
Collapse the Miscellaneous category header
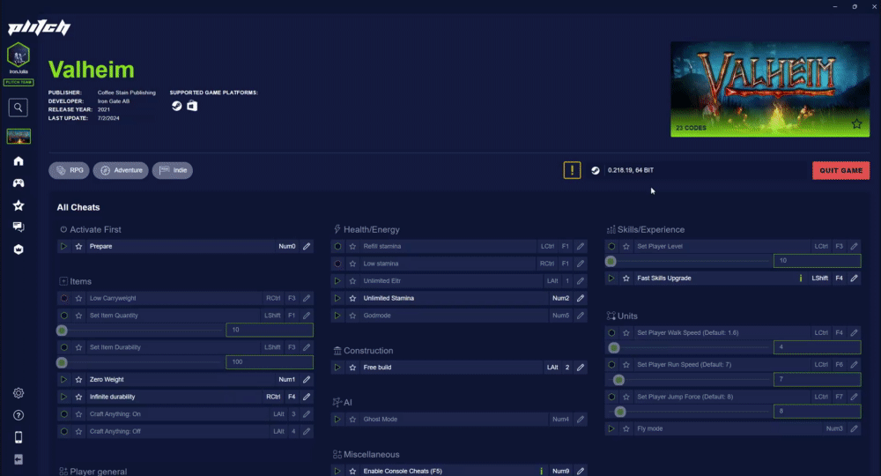coord(366,454)
